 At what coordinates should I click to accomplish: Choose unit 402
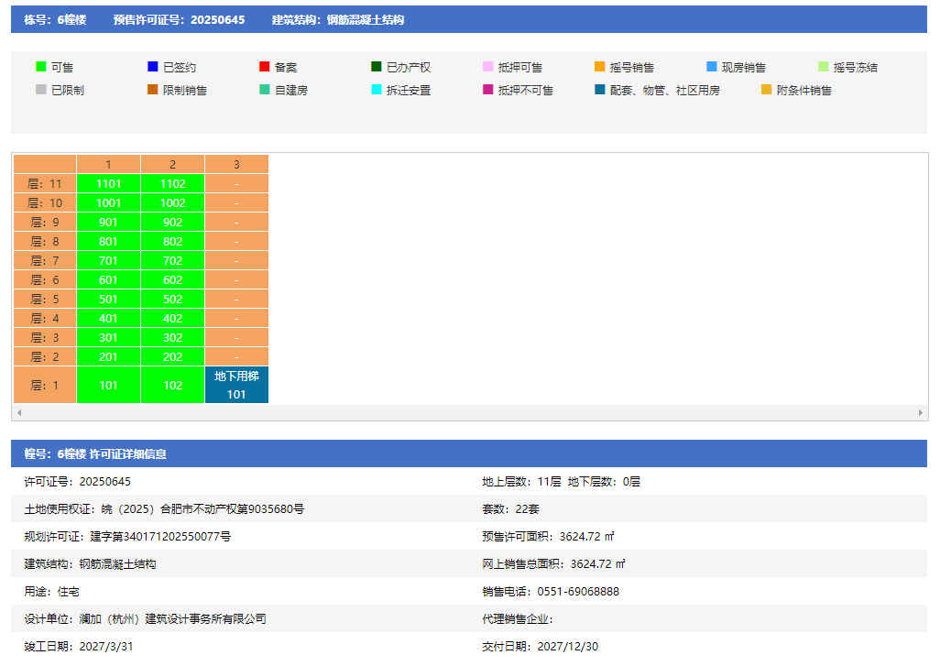click(172, 318)
